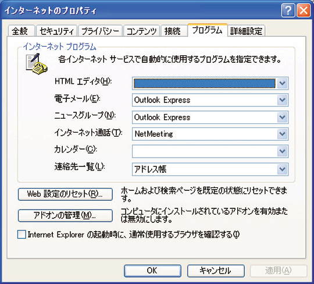Go to the 接続 tab
Screen dimensions: 314x284
point(174,31)
